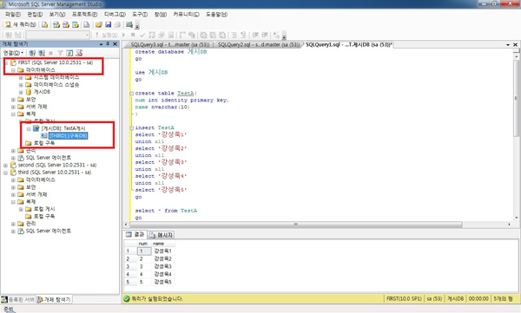Image resolution: width=521 pixels, height=313 pixels.
Task: Open the 프로젝트 (Project) menu
Action: (x=85, y=14)
